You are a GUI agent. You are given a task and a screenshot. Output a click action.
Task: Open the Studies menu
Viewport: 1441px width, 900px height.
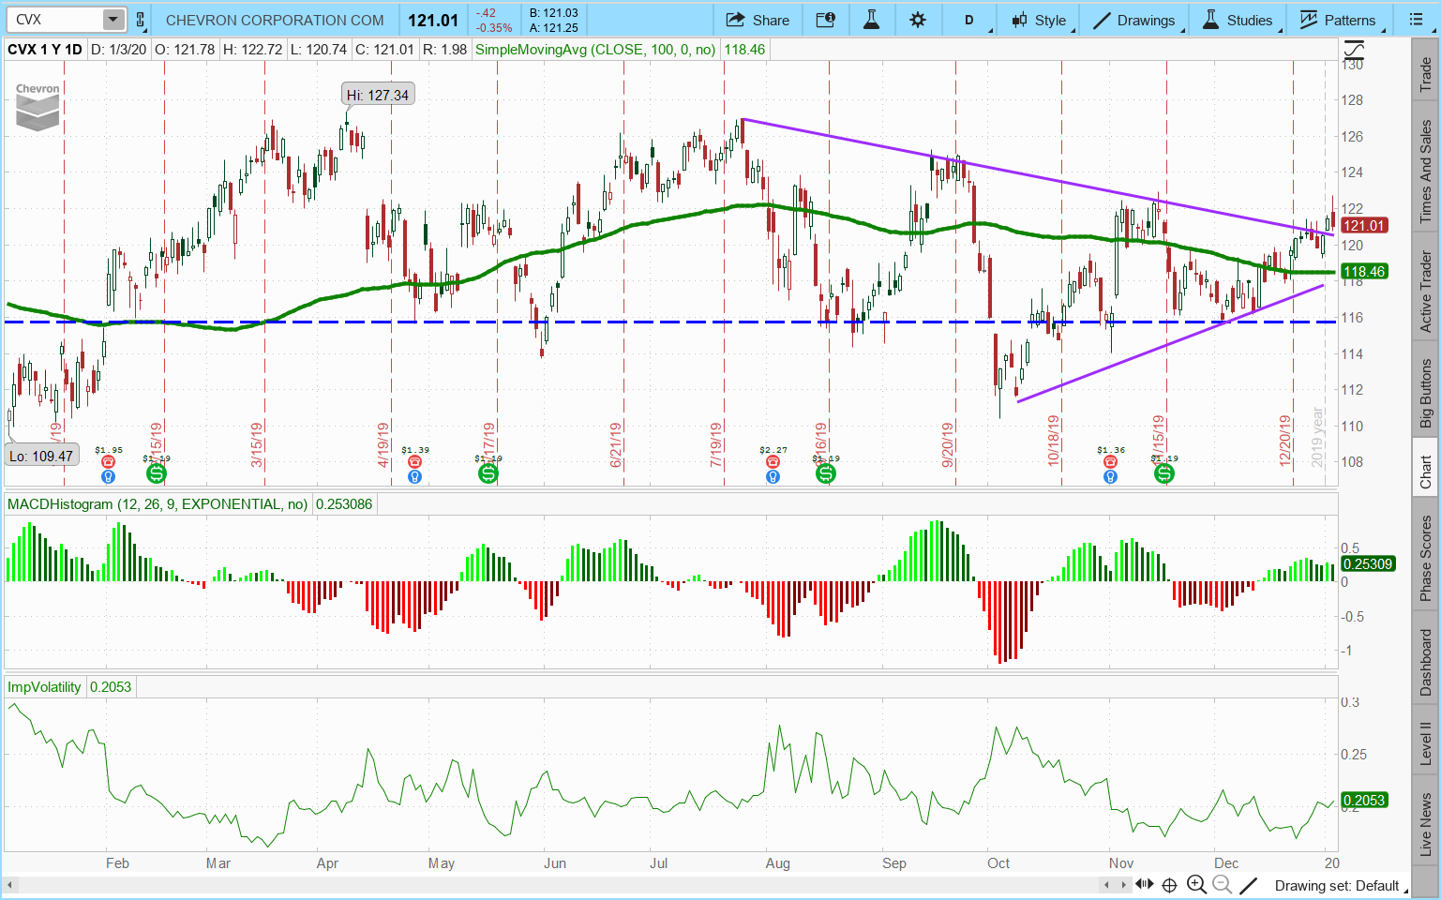[1238, 20]
